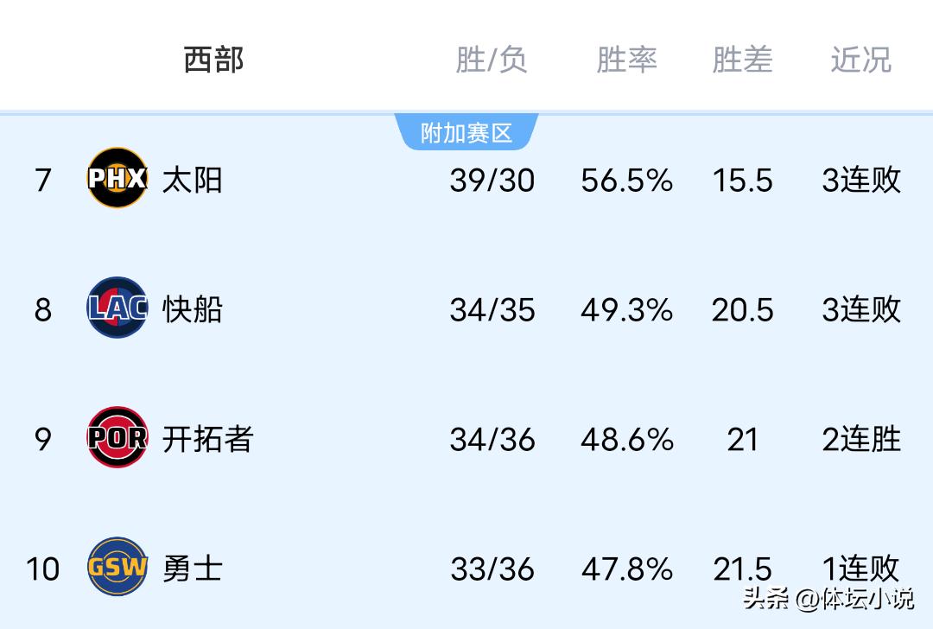Tap the 头条 @体坛小说 watermark

[828, 598]
